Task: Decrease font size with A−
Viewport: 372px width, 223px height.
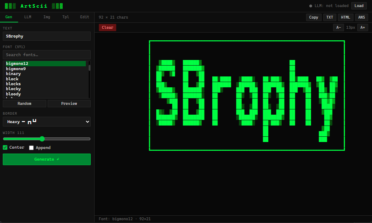Action: [339, 28]
